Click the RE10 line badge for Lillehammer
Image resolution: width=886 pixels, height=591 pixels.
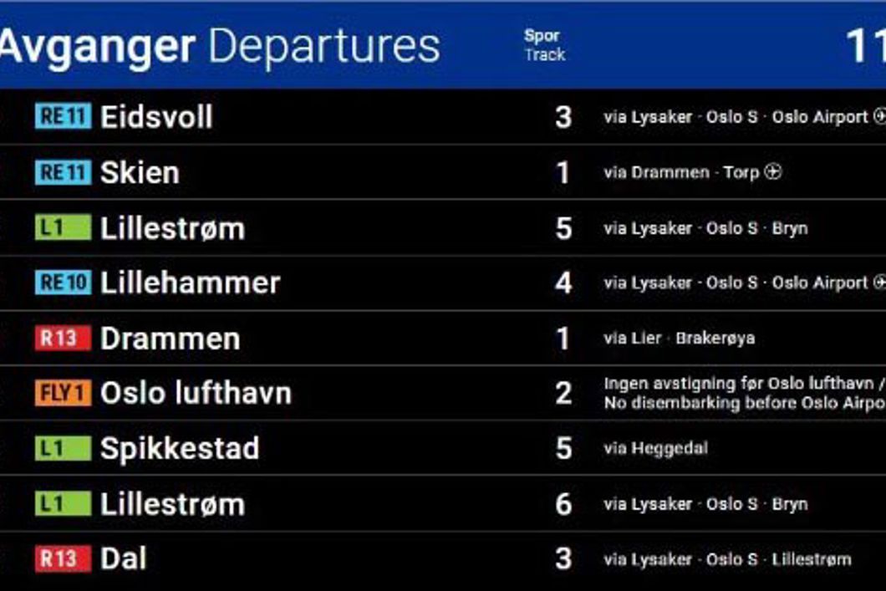pyautogui.click(x=63, y=283)
